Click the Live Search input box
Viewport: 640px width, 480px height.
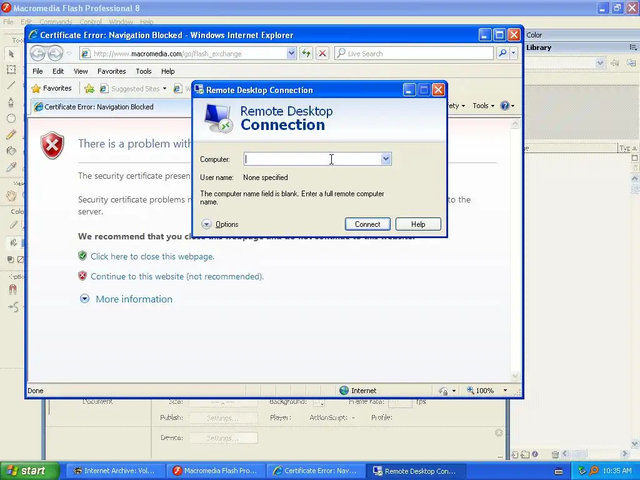click(x=414, y=54)
